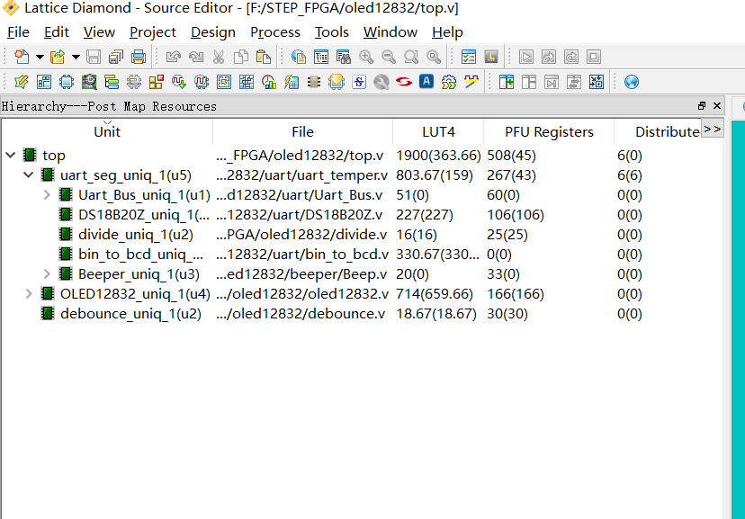The height and width of the screenshot is (519, 745).
Task: Click the yellow L toolbar icon
Action: point(490,57)
